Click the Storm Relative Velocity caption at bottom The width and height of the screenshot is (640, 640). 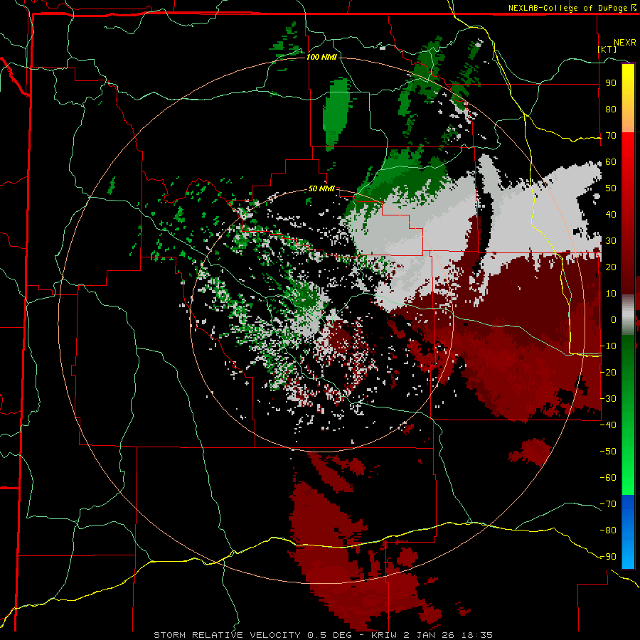click(x=323, y=635)
